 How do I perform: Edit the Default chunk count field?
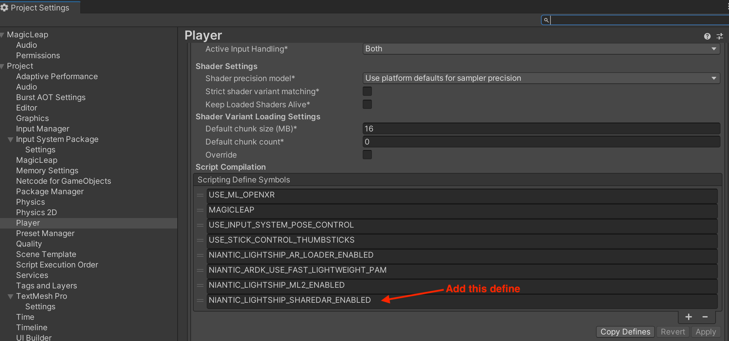tap(541, 142)
